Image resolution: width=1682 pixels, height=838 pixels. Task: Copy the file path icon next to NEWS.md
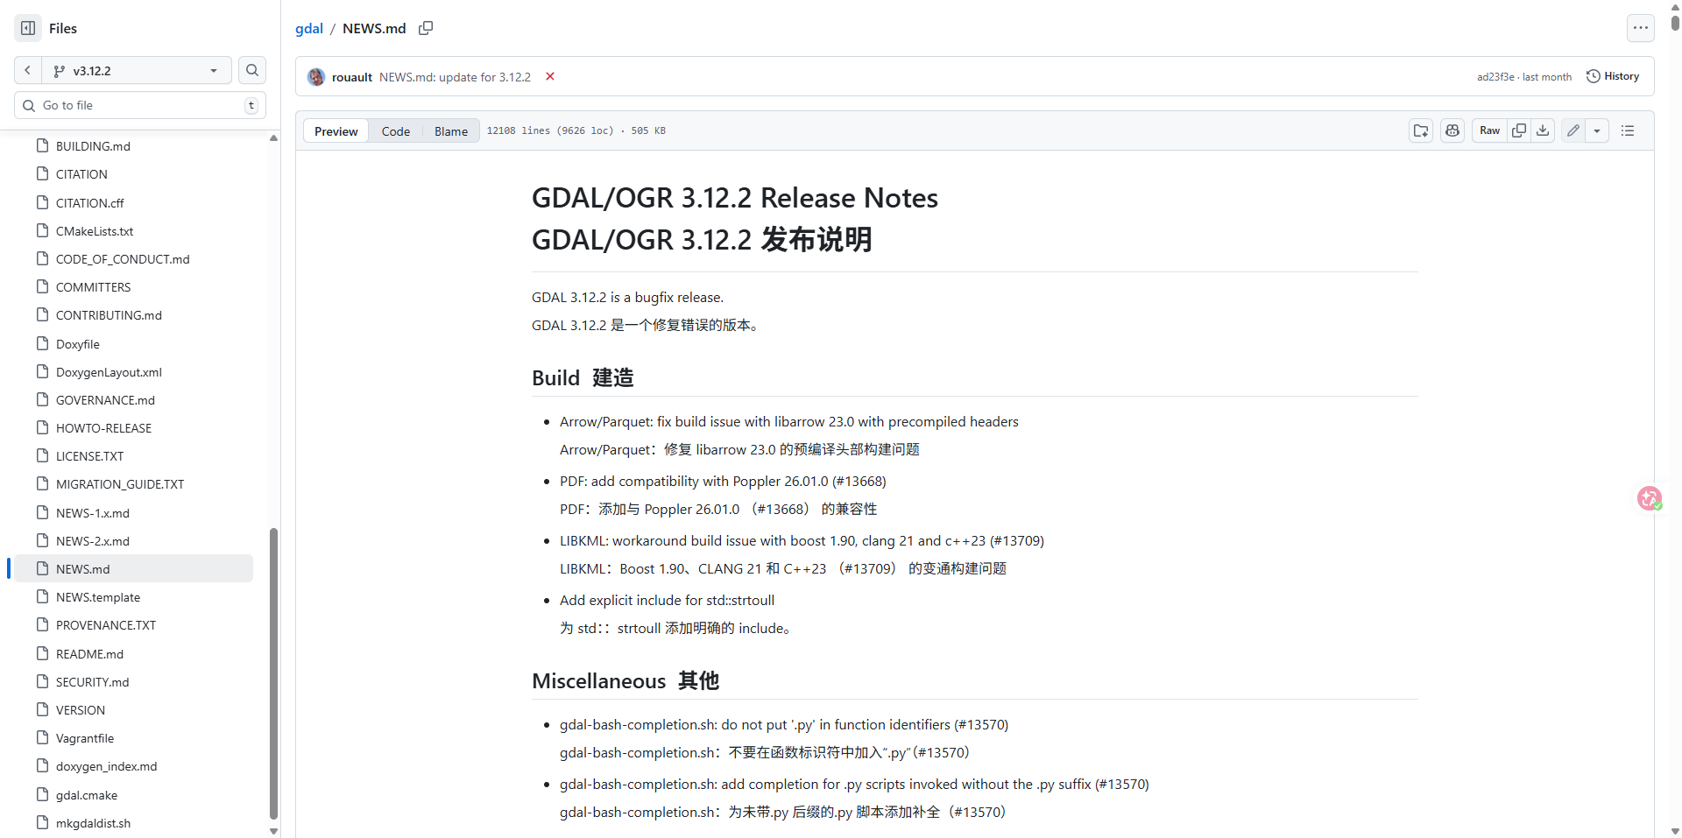coord(426,28)
